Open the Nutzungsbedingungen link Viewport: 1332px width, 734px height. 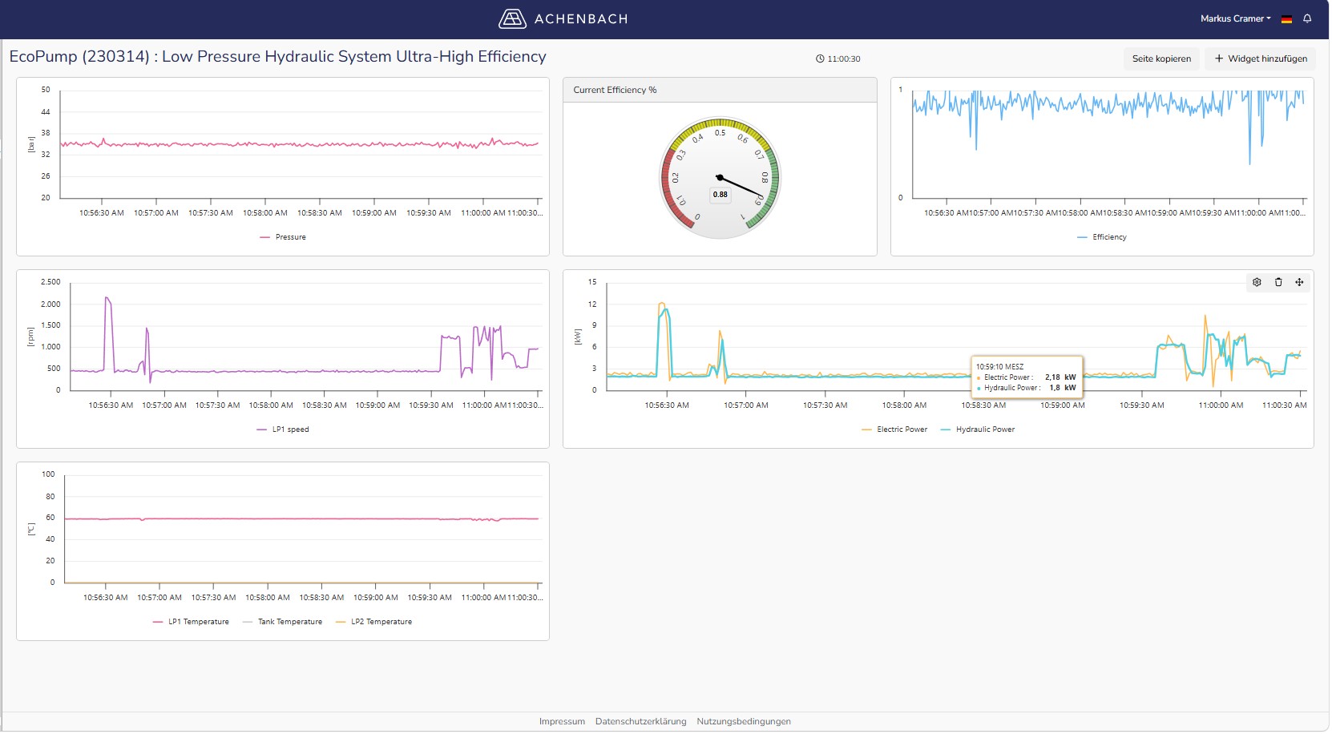coord(745,722)
